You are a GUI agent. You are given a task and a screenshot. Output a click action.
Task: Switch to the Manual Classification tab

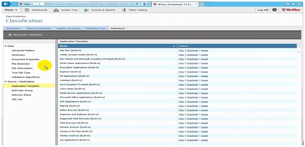pos(39,28)
